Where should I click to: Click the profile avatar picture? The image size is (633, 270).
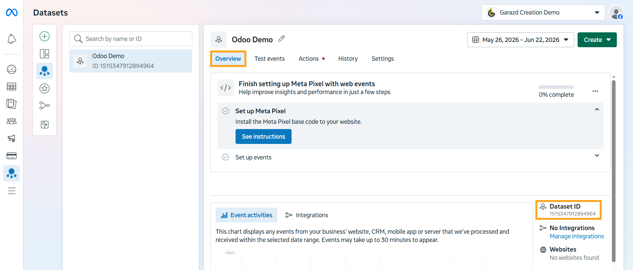tap(616, 13)
